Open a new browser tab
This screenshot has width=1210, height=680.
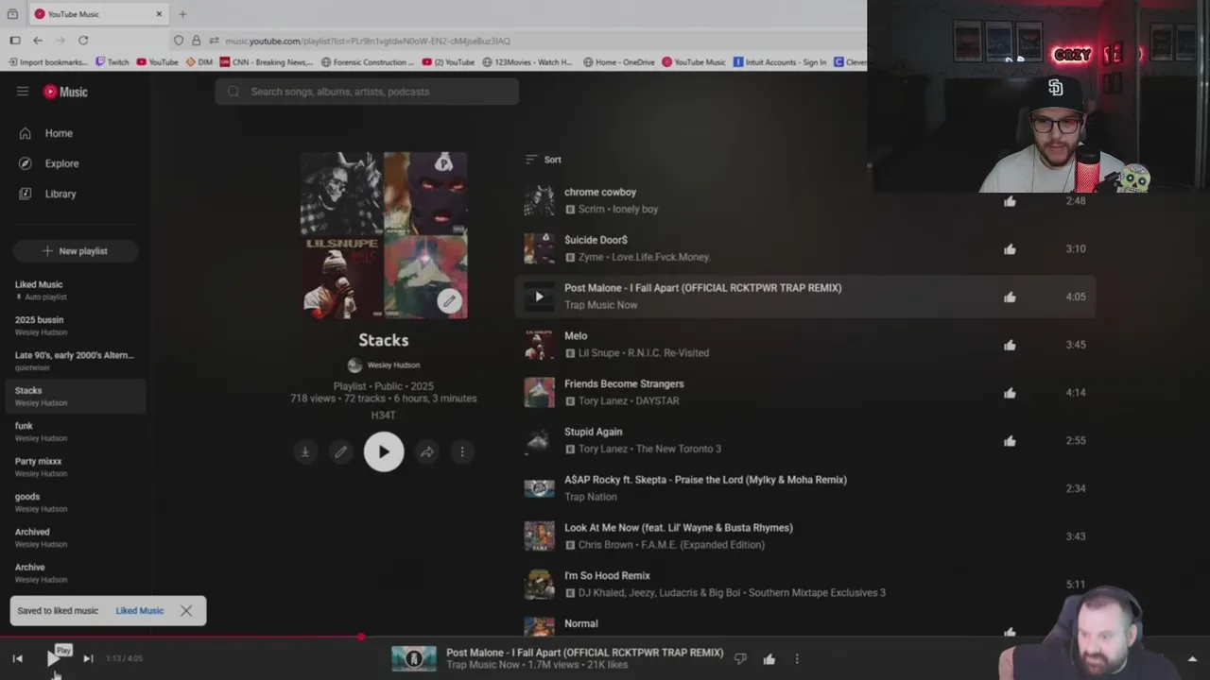click(182, 14)
